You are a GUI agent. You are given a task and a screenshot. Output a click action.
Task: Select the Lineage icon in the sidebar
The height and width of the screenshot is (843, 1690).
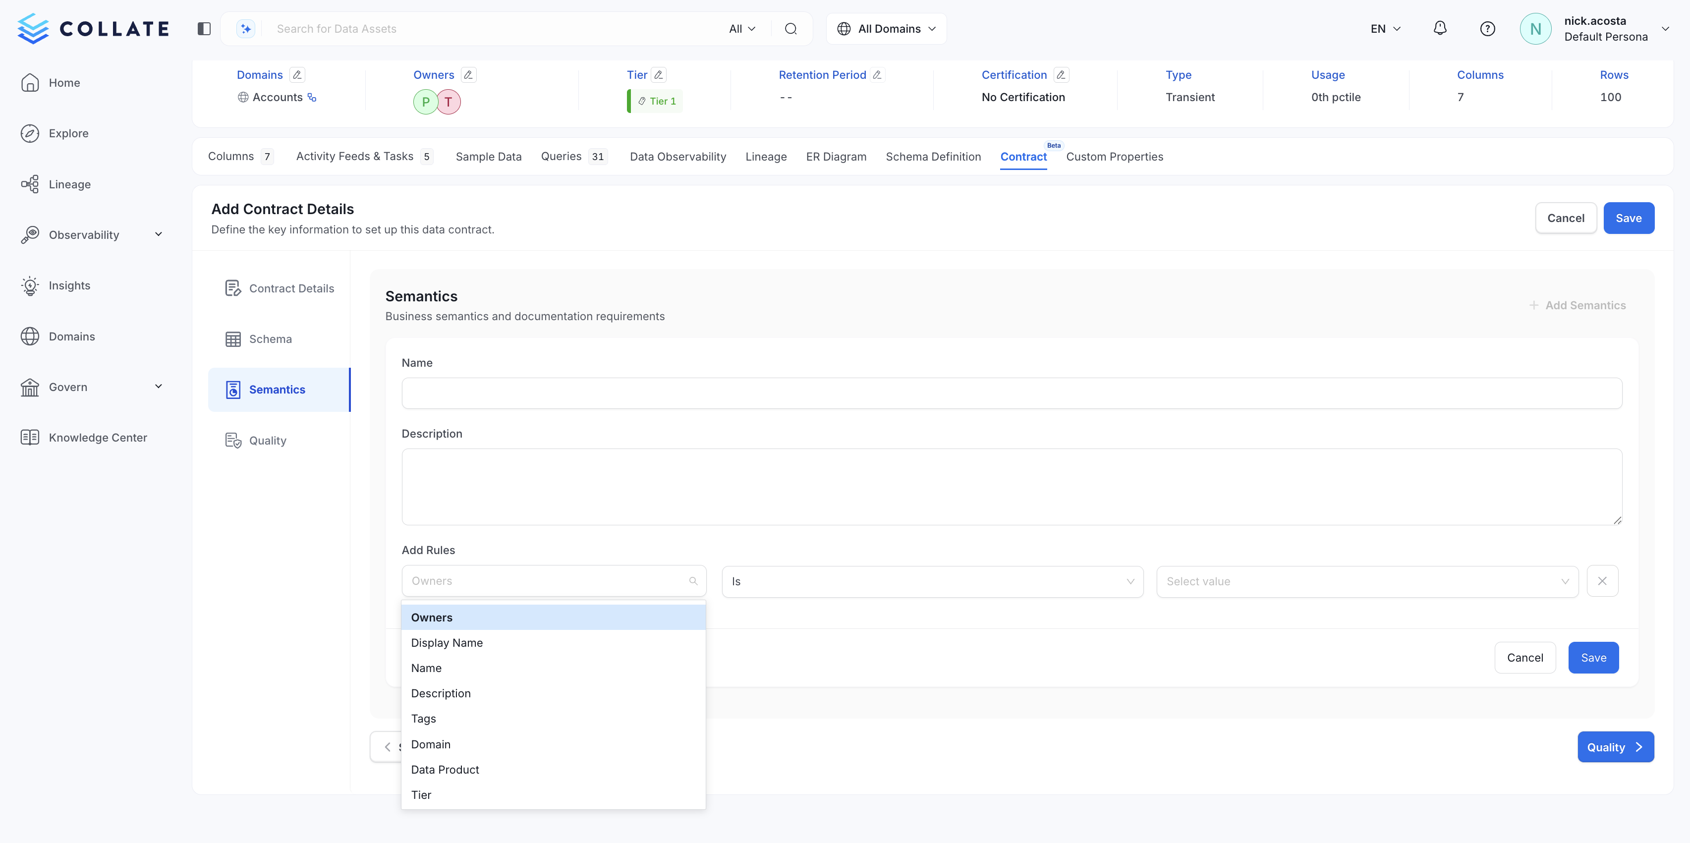pos(30,184)
